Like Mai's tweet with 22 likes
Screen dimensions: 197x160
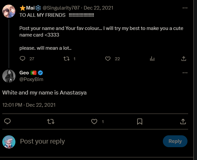pyautogui.click(x=108, y=59)
